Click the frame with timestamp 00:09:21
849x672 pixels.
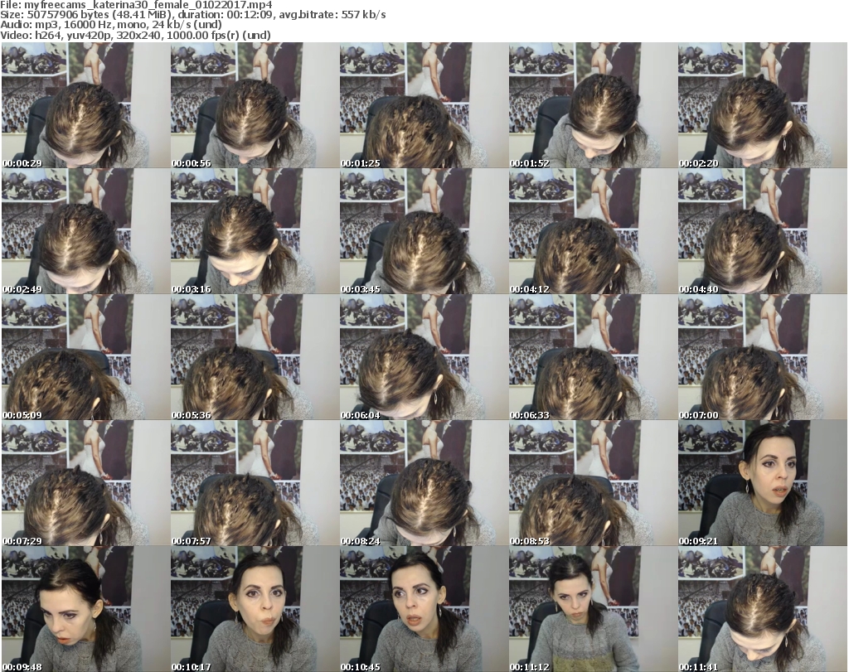763,482
